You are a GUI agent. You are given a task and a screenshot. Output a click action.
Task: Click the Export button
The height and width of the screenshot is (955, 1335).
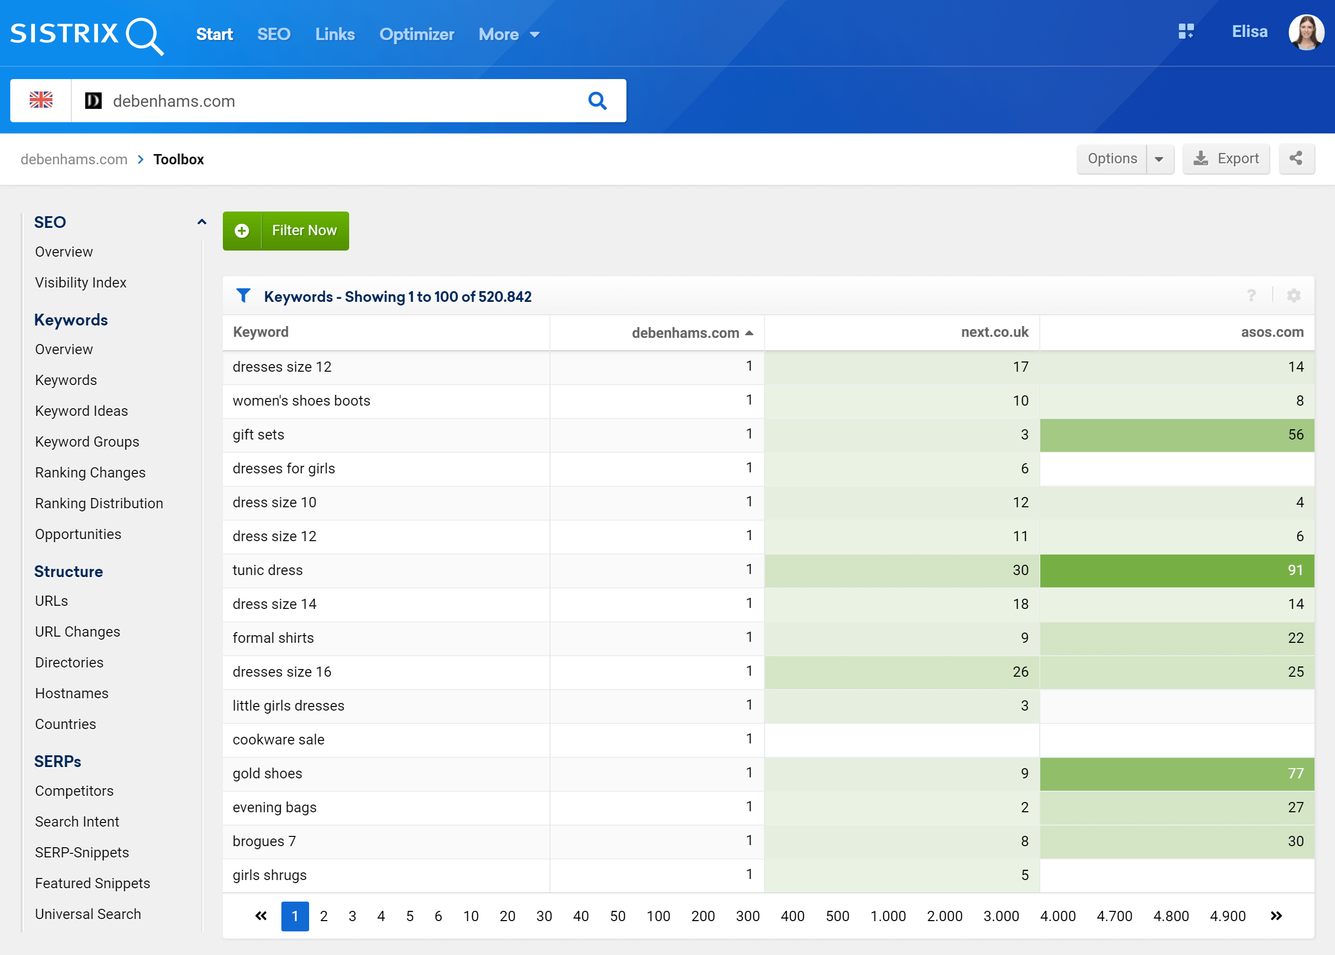1226,159
